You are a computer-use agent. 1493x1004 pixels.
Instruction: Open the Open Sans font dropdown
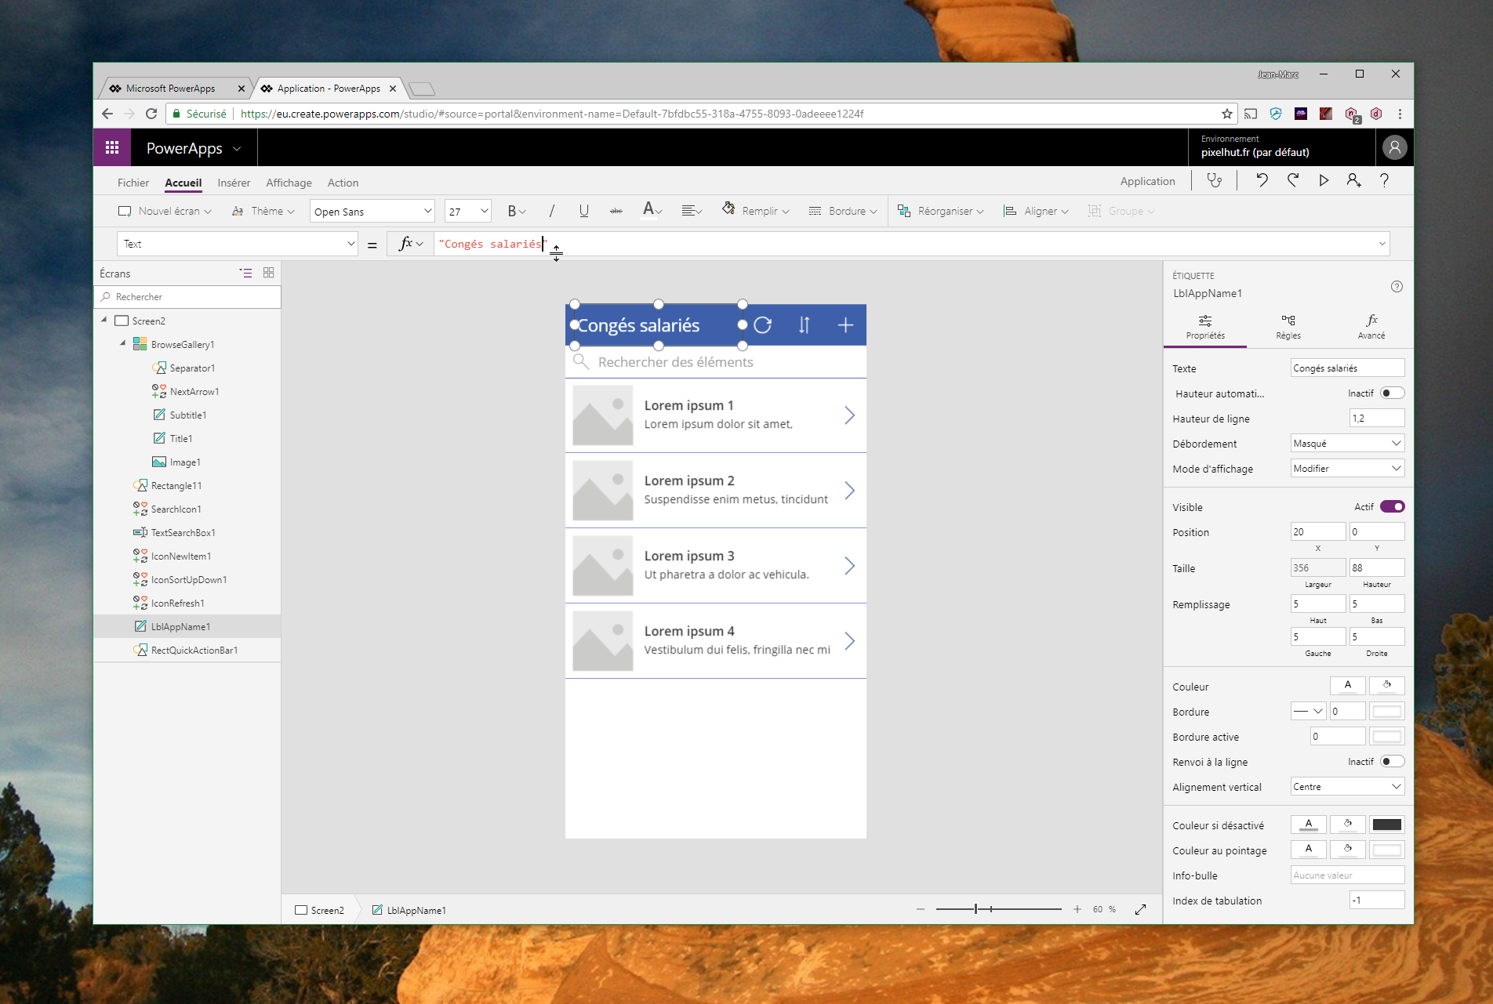[372, 212]
